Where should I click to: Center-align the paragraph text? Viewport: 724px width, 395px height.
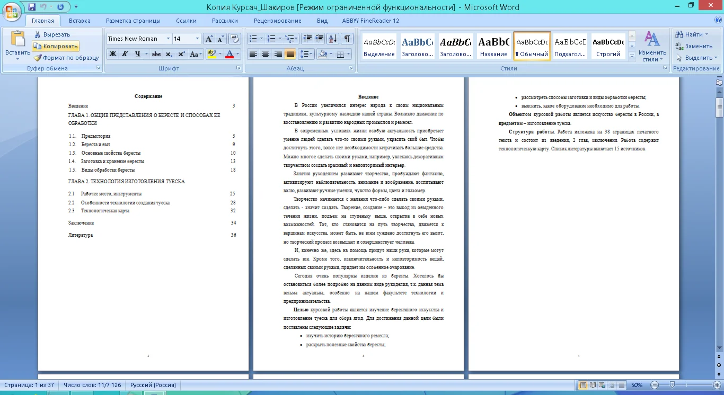266,54
